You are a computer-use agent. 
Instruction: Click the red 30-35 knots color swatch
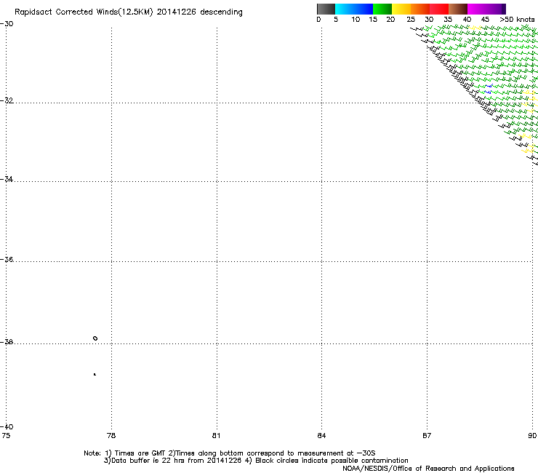(x=439, y=9)
